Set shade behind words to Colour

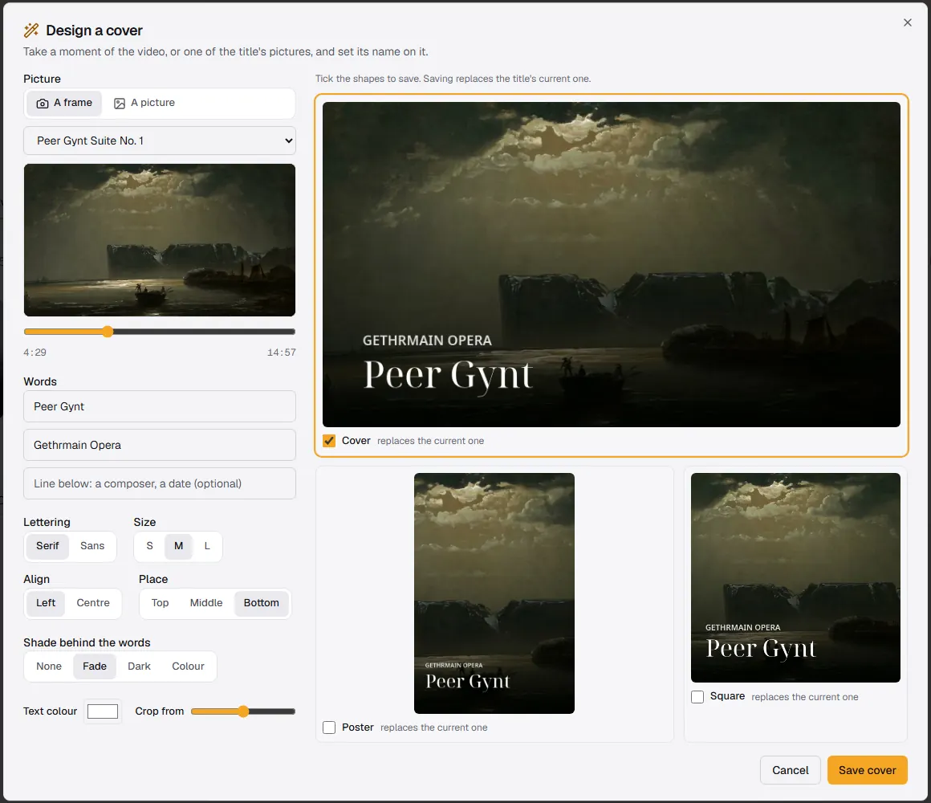[x=189, y=666]
